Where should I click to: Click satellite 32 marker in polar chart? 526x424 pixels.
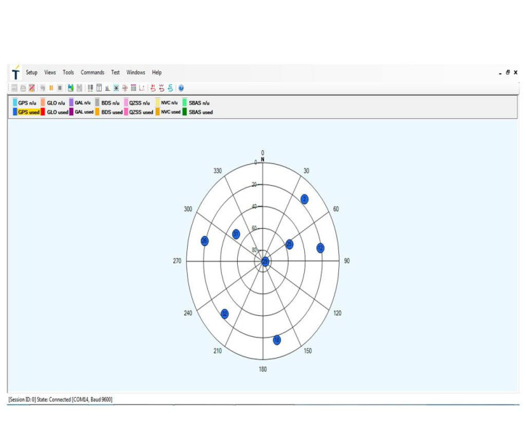(x=225, y=314)
